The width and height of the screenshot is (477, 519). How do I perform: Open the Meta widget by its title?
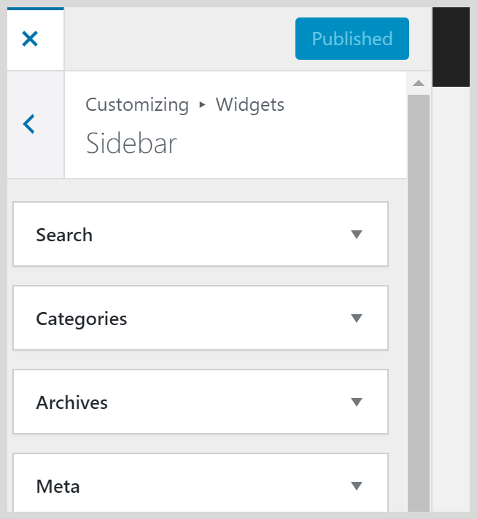(x=58, y=486)
